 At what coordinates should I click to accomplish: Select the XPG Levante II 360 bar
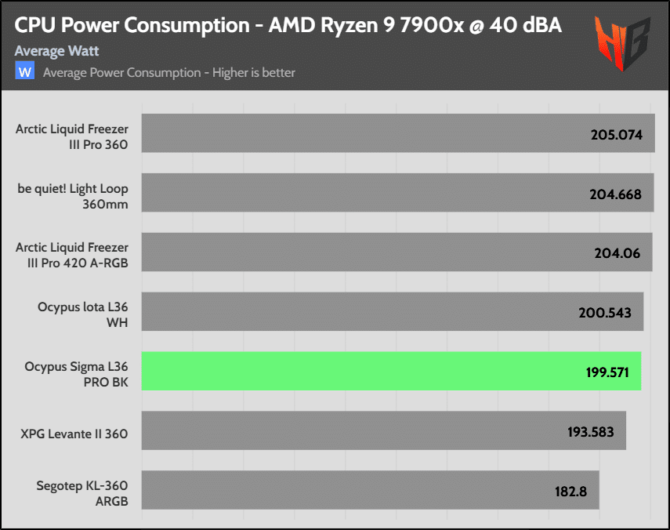pyautogui.click(x=360, y=430)
